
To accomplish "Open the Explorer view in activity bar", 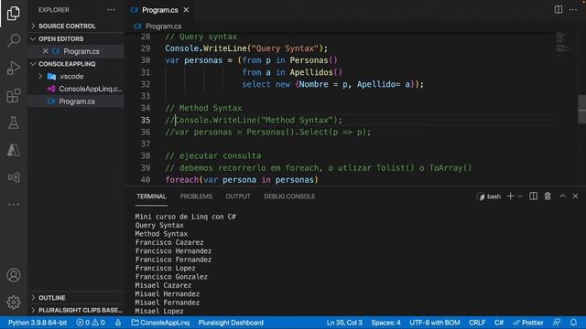I will pos(14,14).
